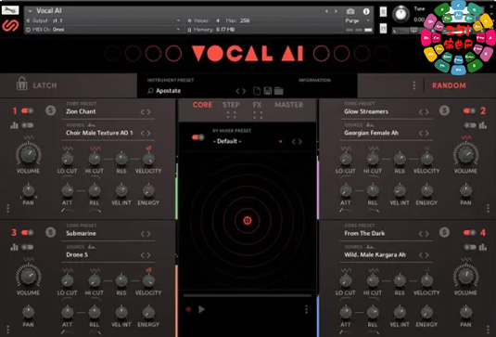Open the camera snapshot icon
Viewport: 496px width, 337px height.
pyautogui.click(x=350, y=11)
